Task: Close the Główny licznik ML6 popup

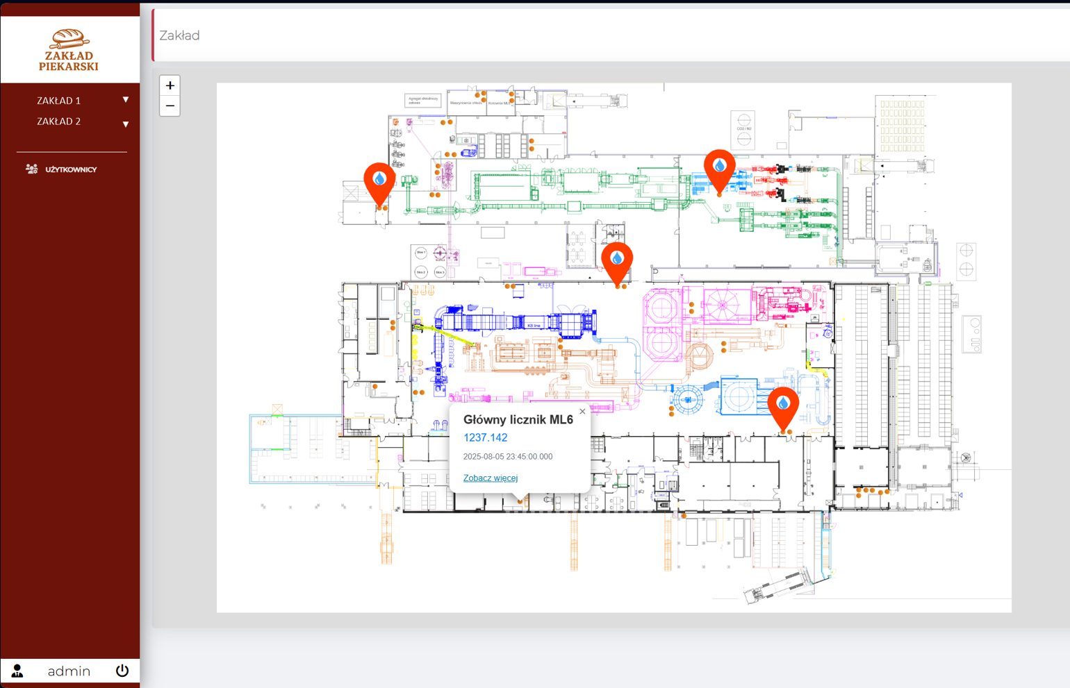Action: coord(582,412)
